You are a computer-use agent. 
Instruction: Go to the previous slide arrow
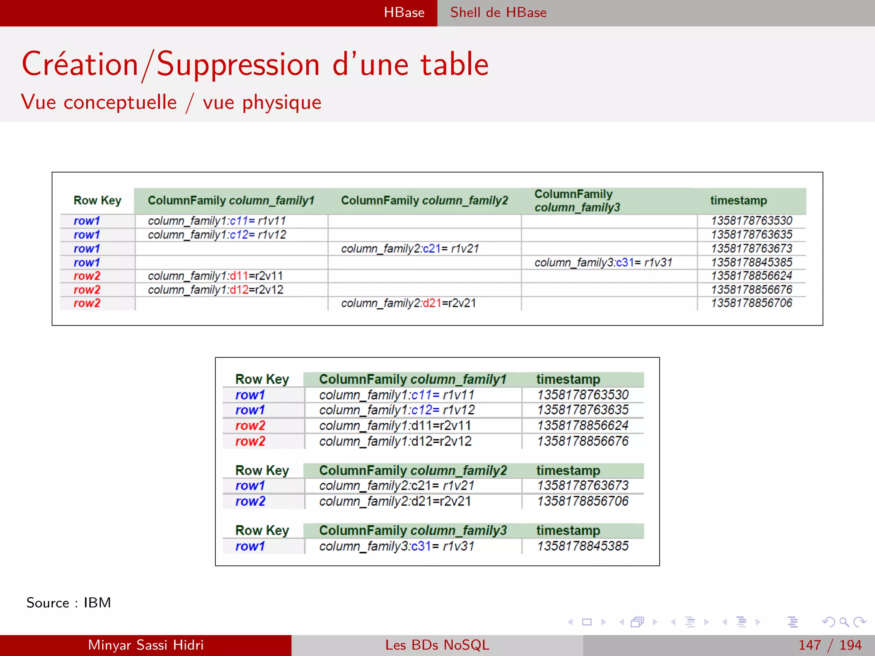coord(570,622)
